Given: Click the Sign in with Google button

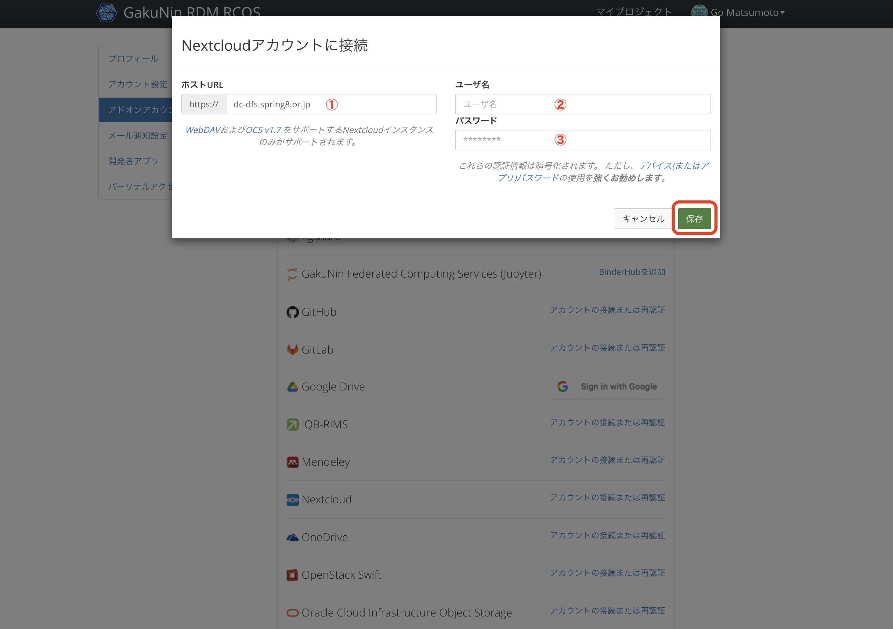Looking at the screenshot, I should point(607,386).
